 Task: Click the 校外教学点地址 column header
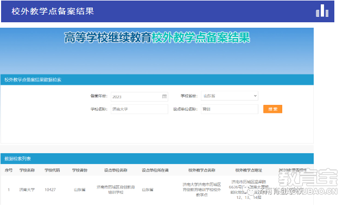click(x=249, y=170)
